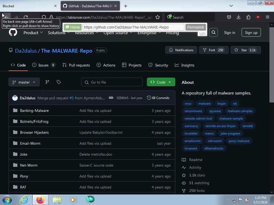View tags using the tag icon
This screenshot has width=274, height=205.
(x=59, y=82)
